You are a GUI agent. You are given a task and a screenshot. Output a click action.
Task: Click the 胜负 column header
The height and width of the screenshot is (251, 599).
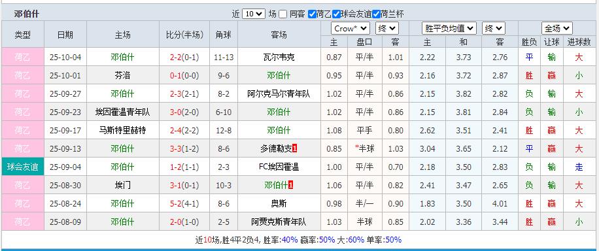529,42
